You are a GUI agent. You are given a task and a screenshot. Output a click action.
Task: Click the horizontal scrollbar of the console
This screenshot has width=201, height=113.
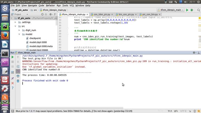point(73,108)
